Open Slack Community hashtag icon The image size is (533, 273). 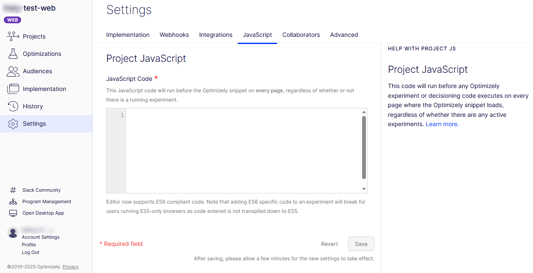13,190
